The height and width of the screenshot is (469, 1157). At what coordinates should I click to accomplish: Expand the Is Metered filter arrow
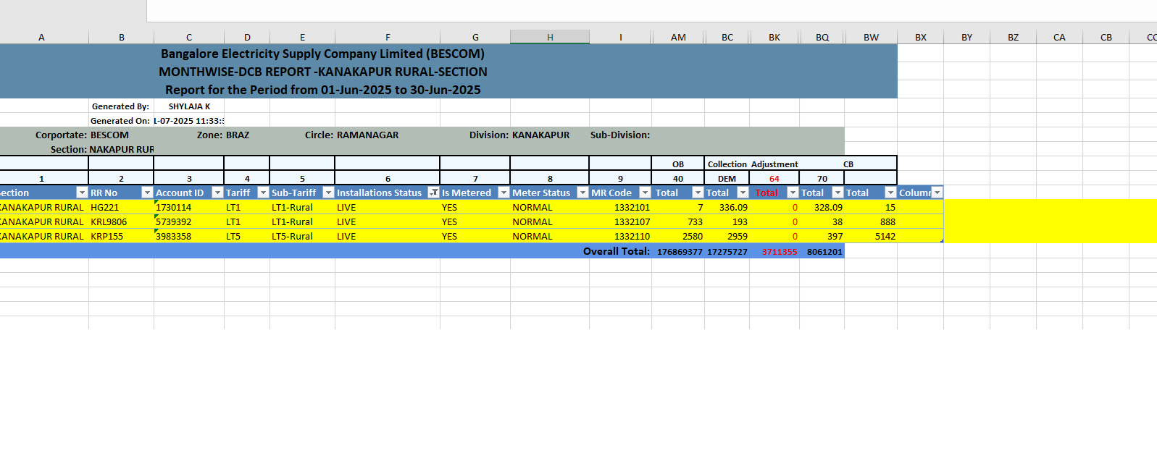pos(504,193)
